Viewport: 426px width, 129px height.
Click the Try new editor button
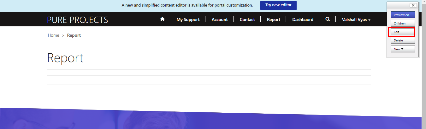tap(278, 5)
